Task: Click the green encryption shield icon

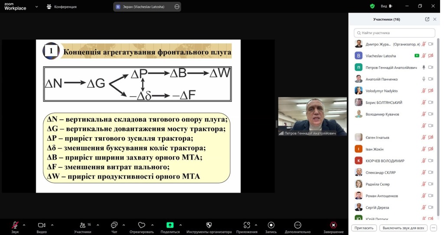Action: click(372, 6)
